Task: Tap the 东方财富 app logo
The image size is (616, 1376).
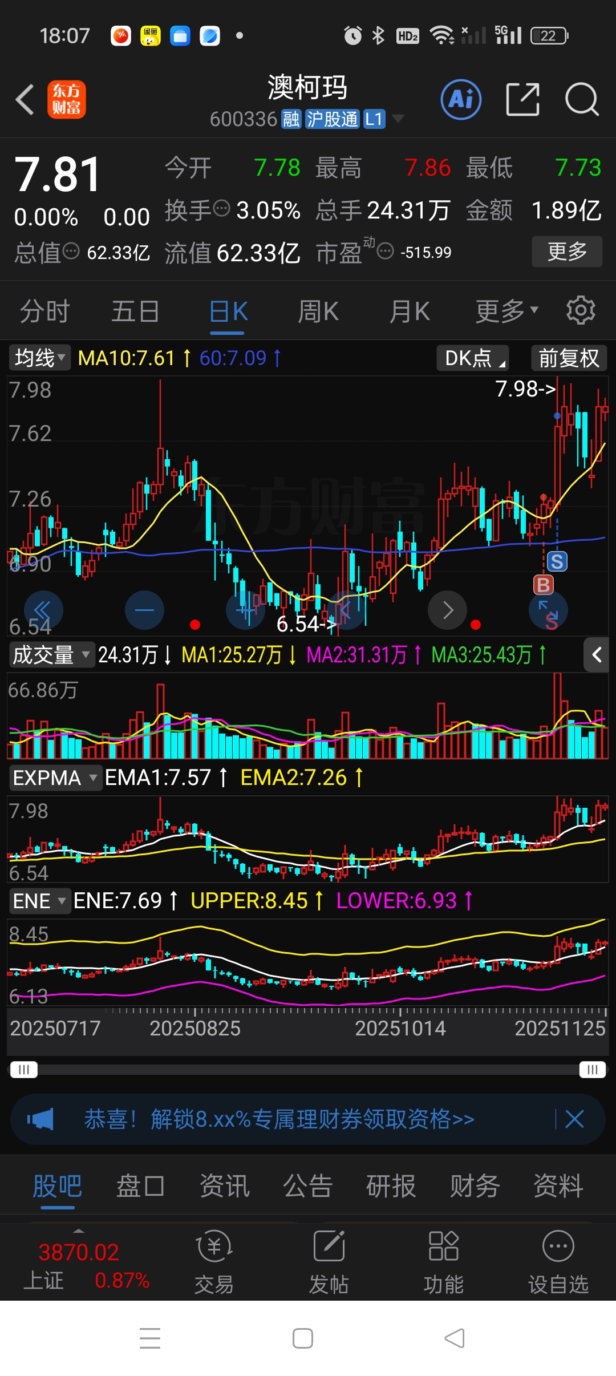Action: (66, 99)
